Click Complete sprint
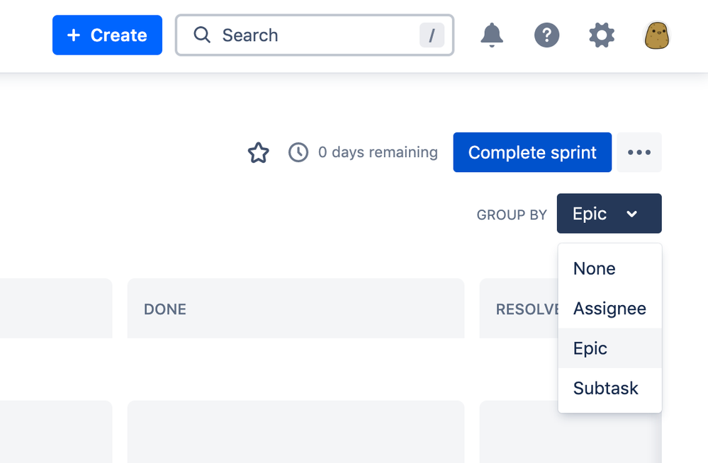This screenshot has width=708, height=463. (532, 152)
